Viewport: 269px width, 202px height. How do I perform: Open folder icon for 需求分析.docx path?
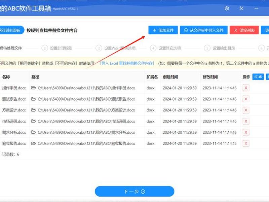[33, 132]
